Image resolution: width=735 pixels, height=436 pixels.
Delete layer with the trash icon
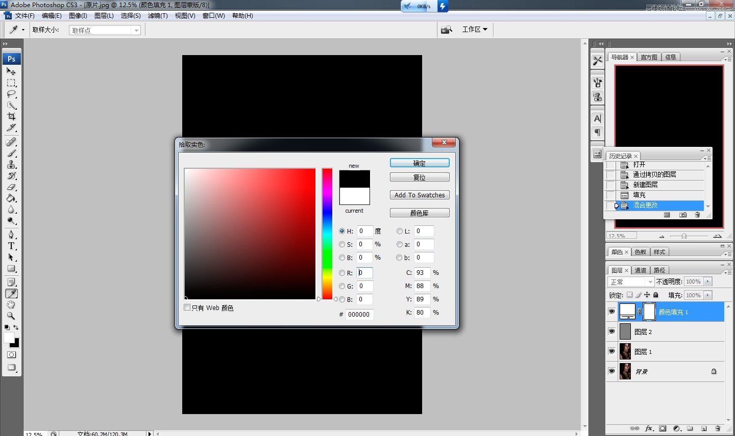718,428
